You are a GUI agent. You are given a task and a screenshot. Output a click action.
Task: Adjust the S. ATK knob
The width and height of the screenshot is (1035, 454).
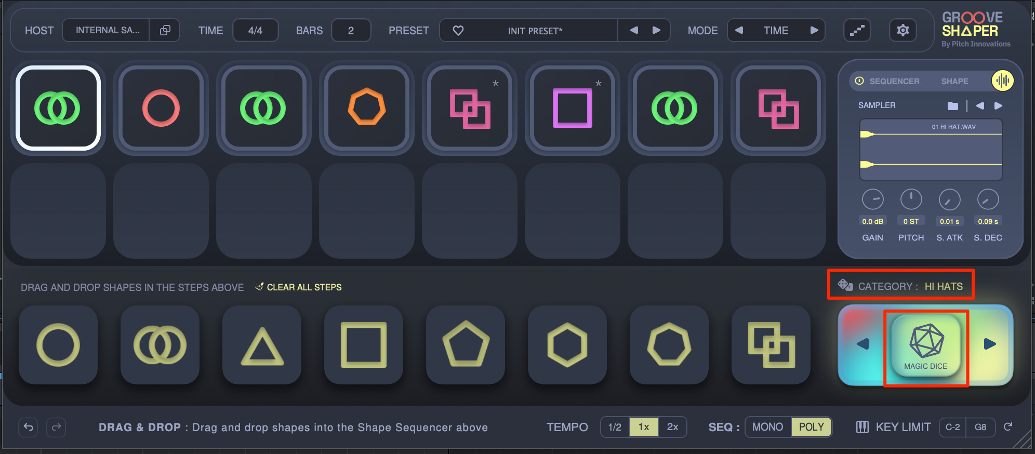(949, 199)
